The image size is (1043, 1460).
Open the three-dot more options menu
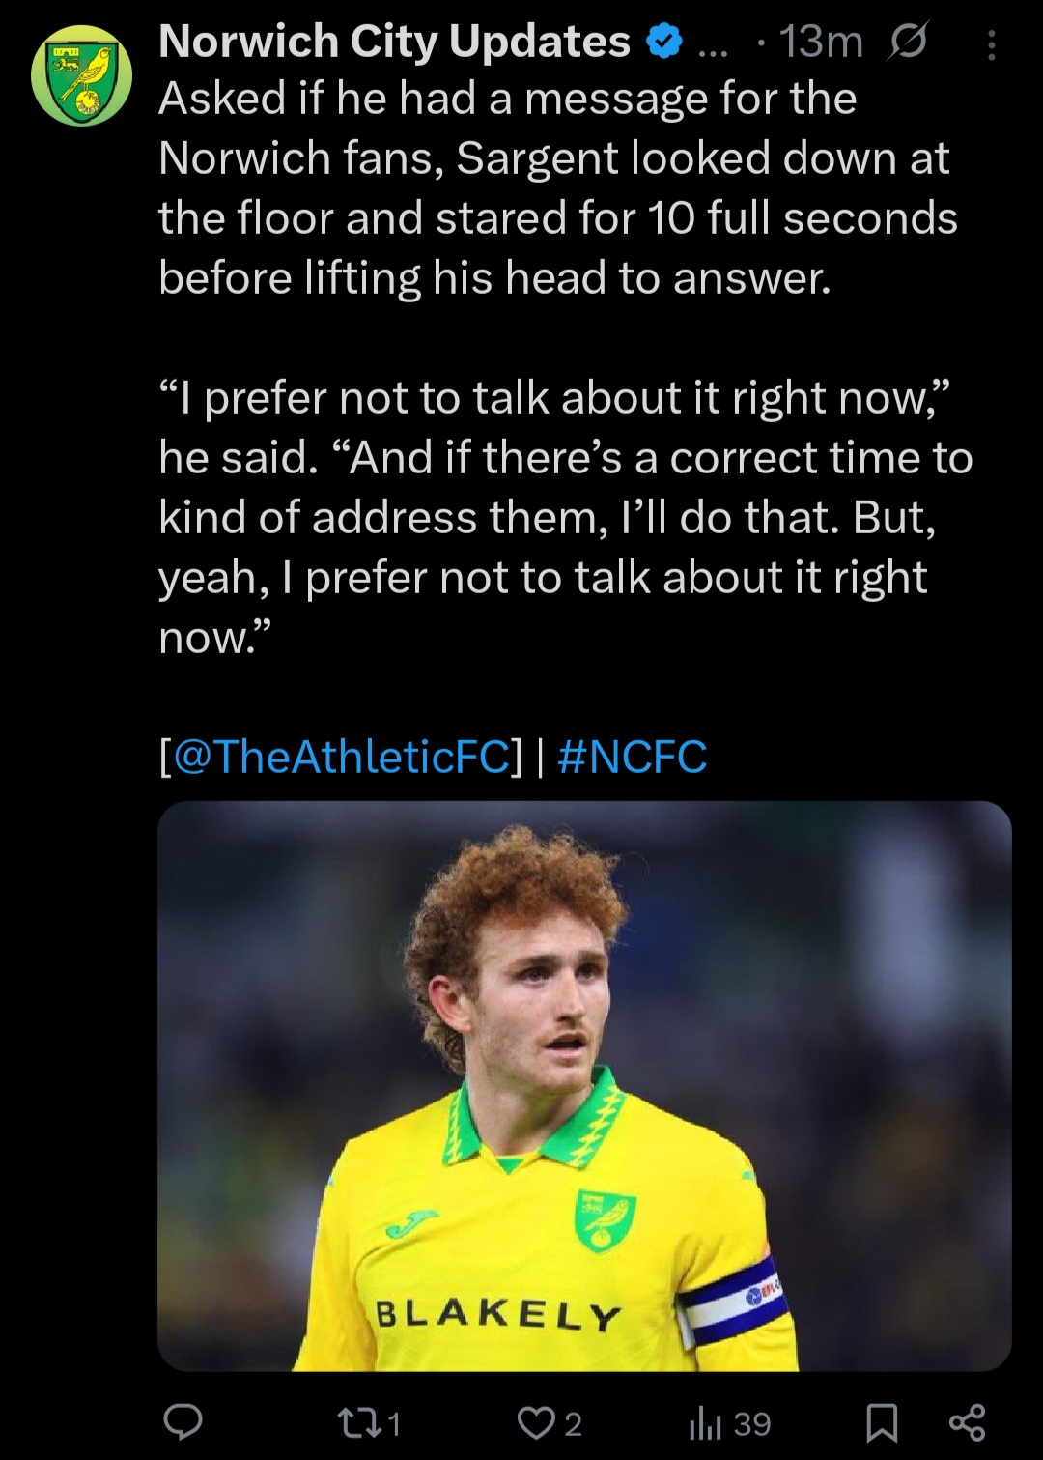[x=992, y=44]
